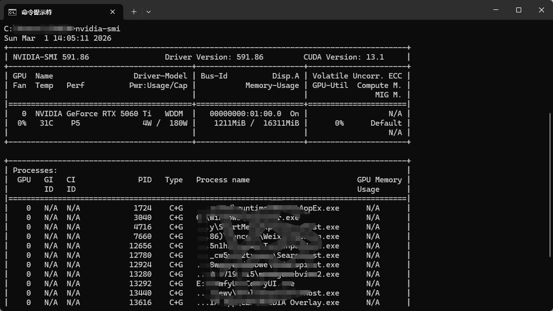Click PID '1724' in process list
Image resolution: width=553 pixels, height=311 pixels.
click(143, 208)
